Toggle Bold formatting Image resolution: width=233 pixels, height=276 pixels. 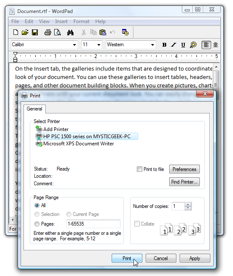point(165,45)
